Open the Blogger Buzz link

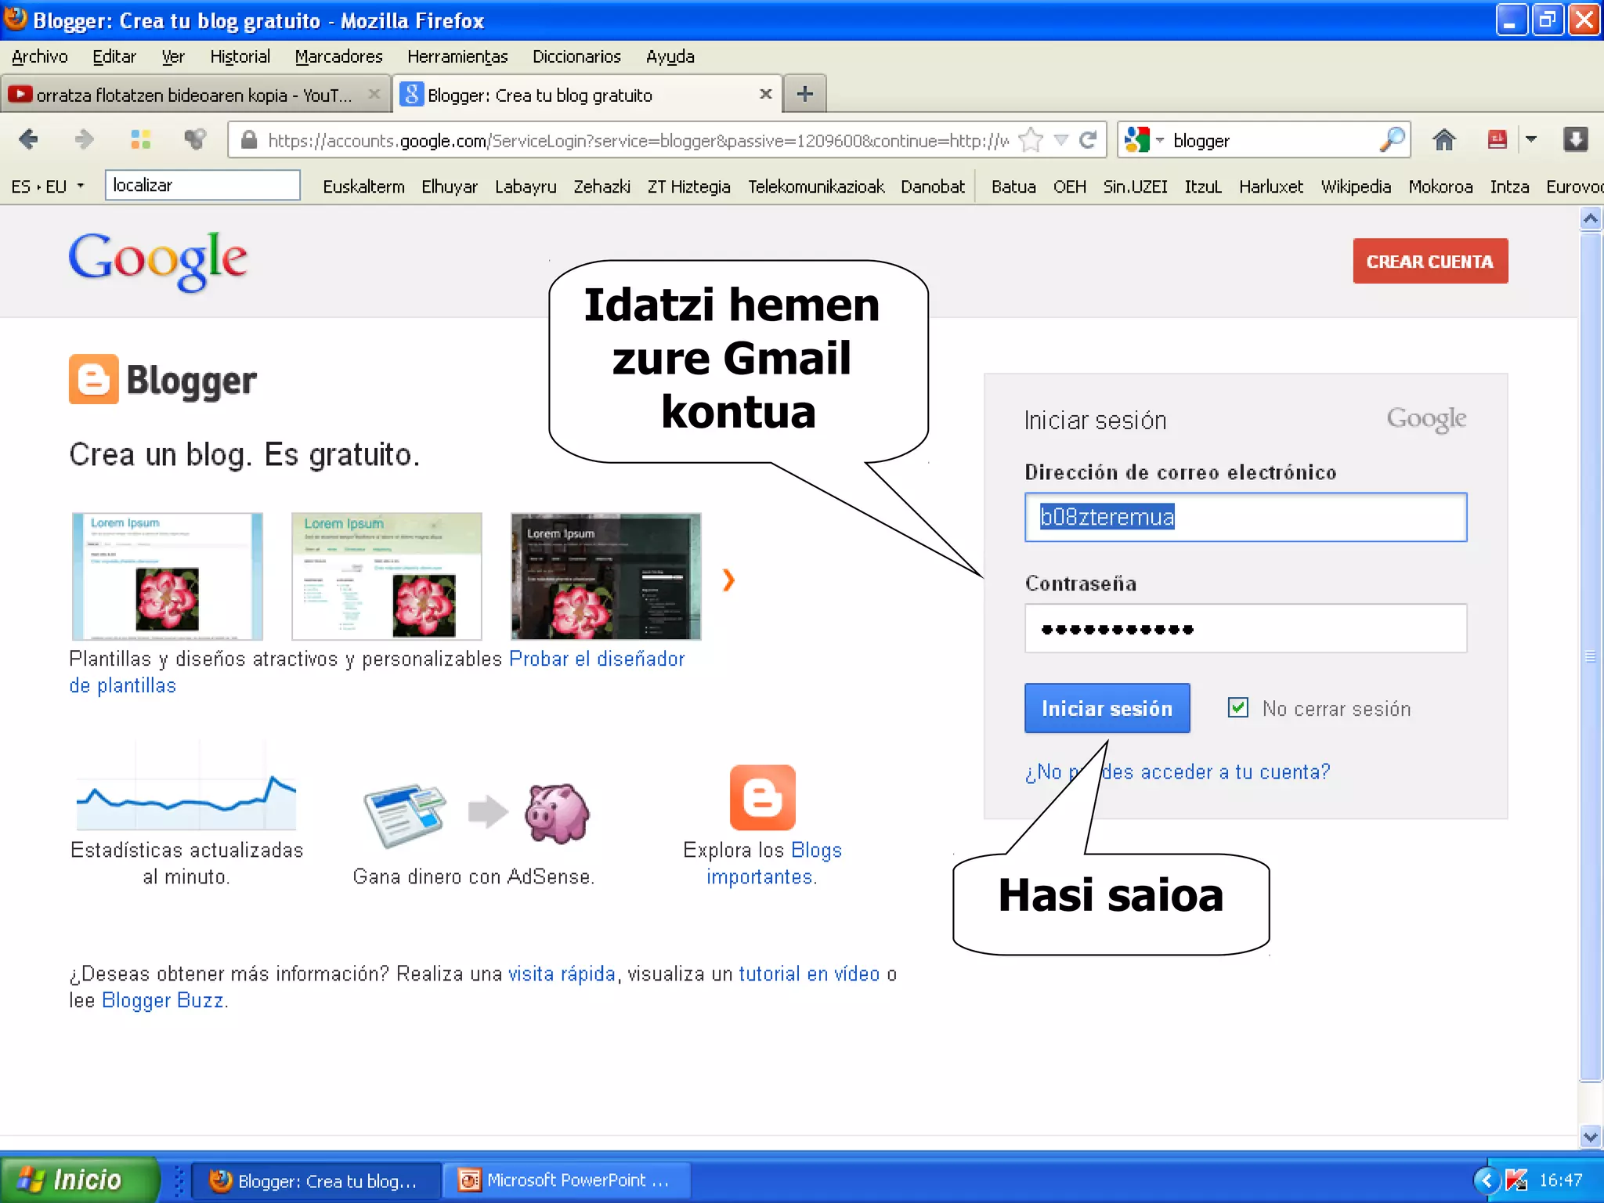[x=163, y=1000]
